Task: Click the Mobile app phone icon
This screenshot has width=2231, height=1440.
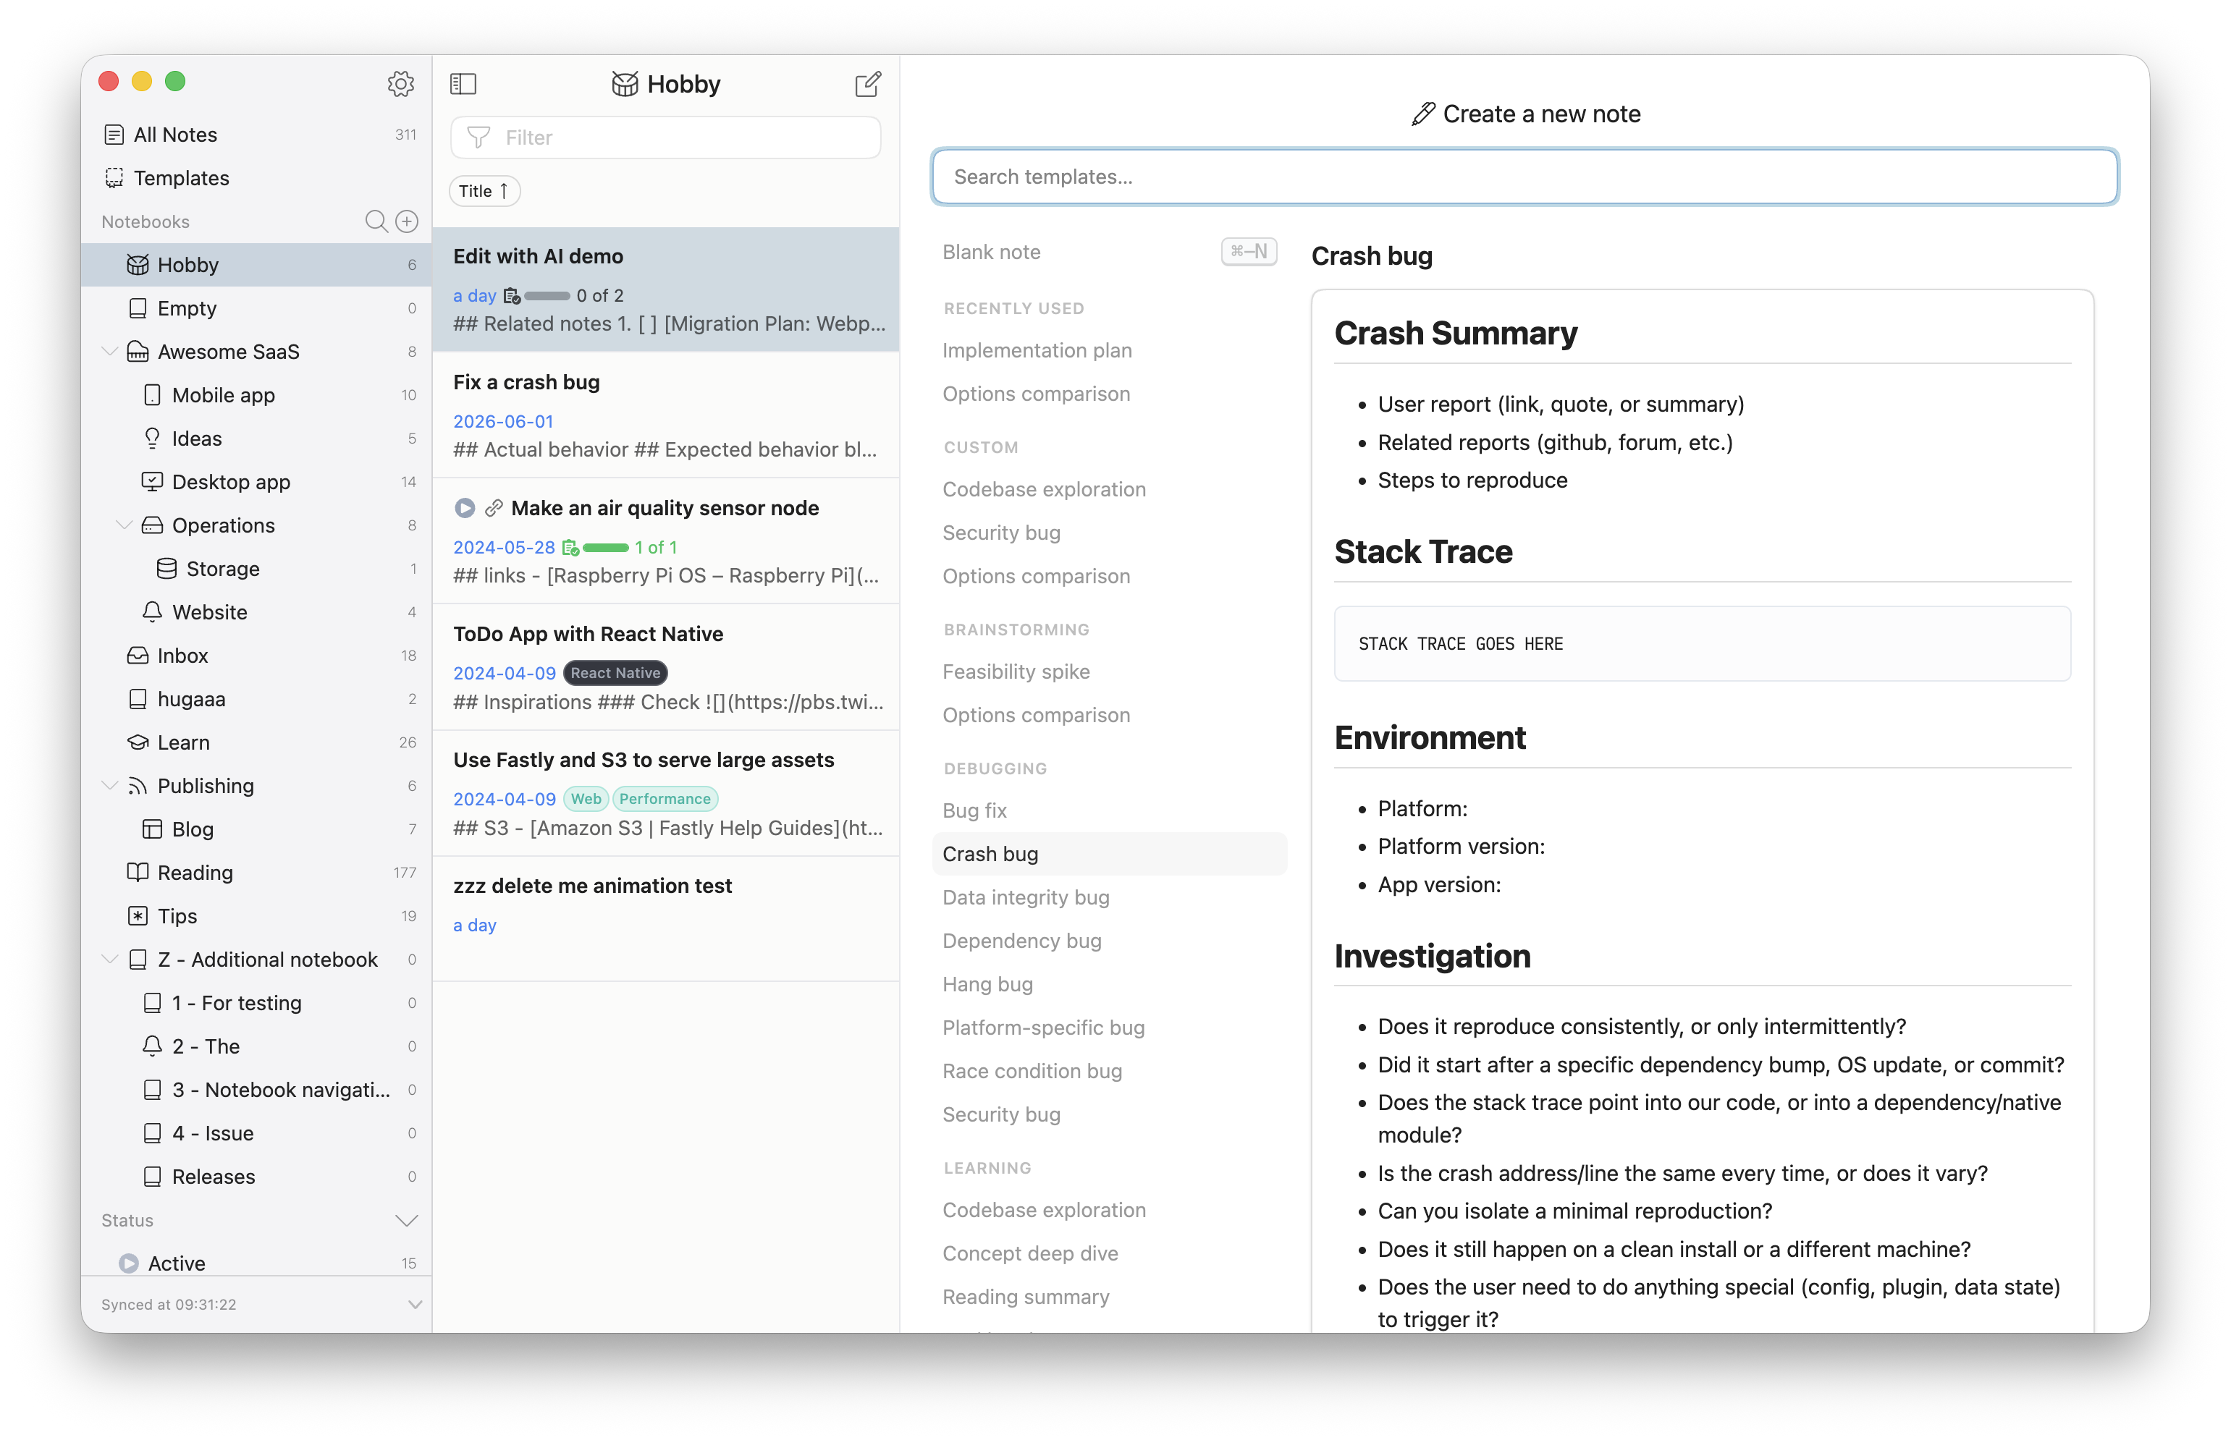Action: [x=151, y=394]
